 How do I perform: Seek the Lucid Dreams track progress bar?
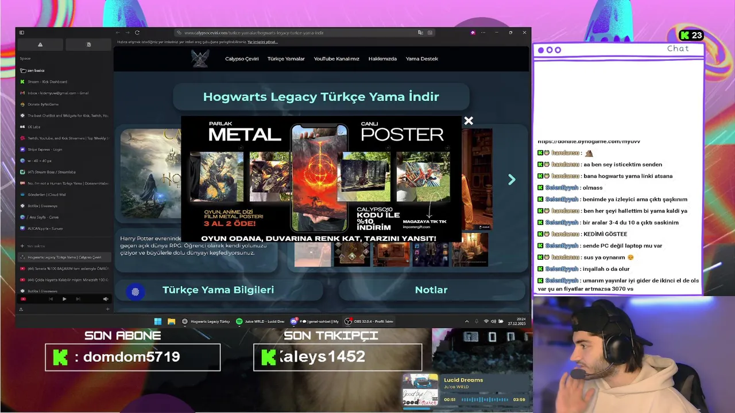click(x=483, y=399)
